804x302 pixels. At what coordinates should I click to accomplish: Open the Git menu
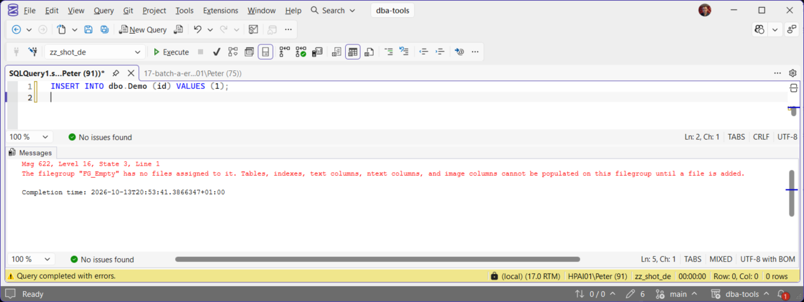click(128, 11)
